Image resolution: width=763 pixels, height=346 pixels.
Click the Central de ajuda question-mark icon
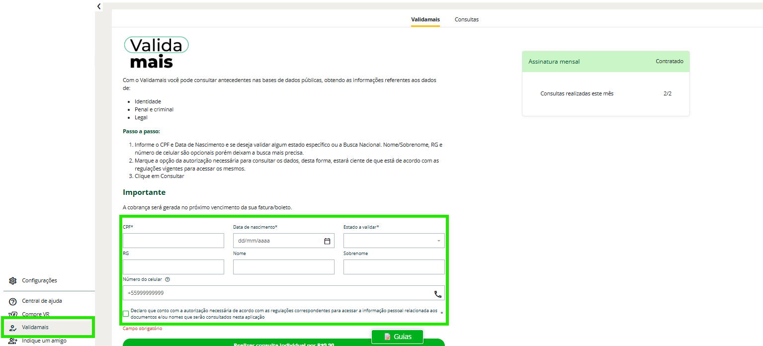click(x=13, y=301)
